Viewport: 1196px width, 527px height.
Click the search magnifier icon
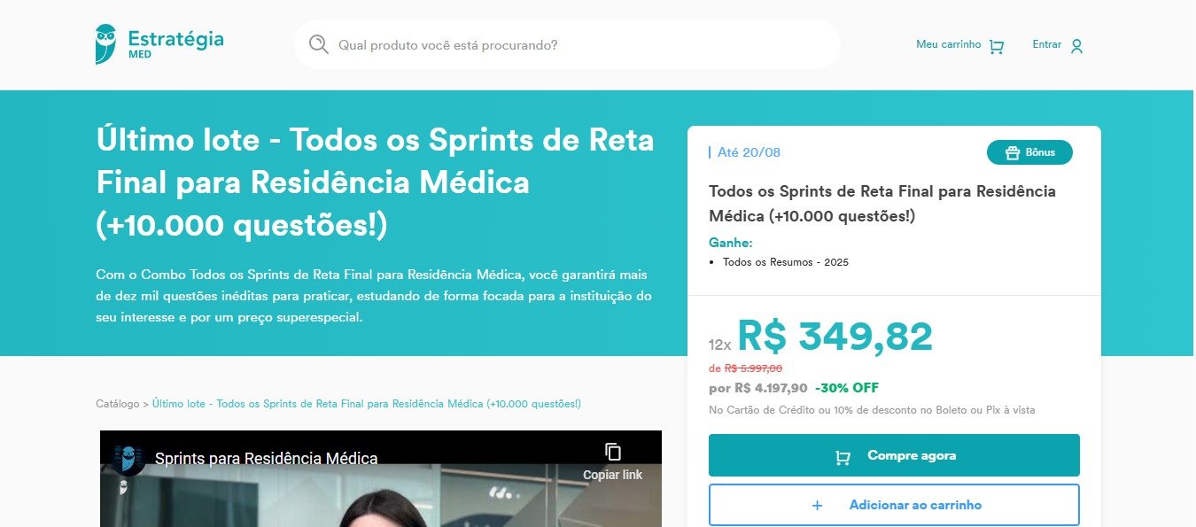pos(318,44)
